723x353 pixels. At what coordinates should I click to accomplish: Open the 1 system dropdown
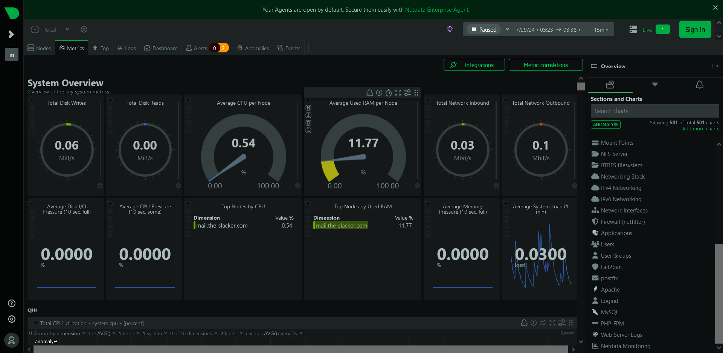click(x=155, y=333)
